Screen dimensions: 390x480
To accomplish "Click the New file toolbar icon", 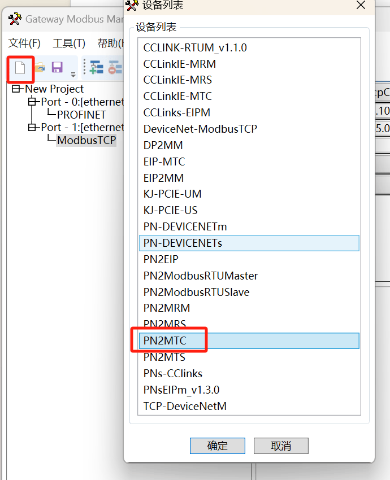I will 20,68.
